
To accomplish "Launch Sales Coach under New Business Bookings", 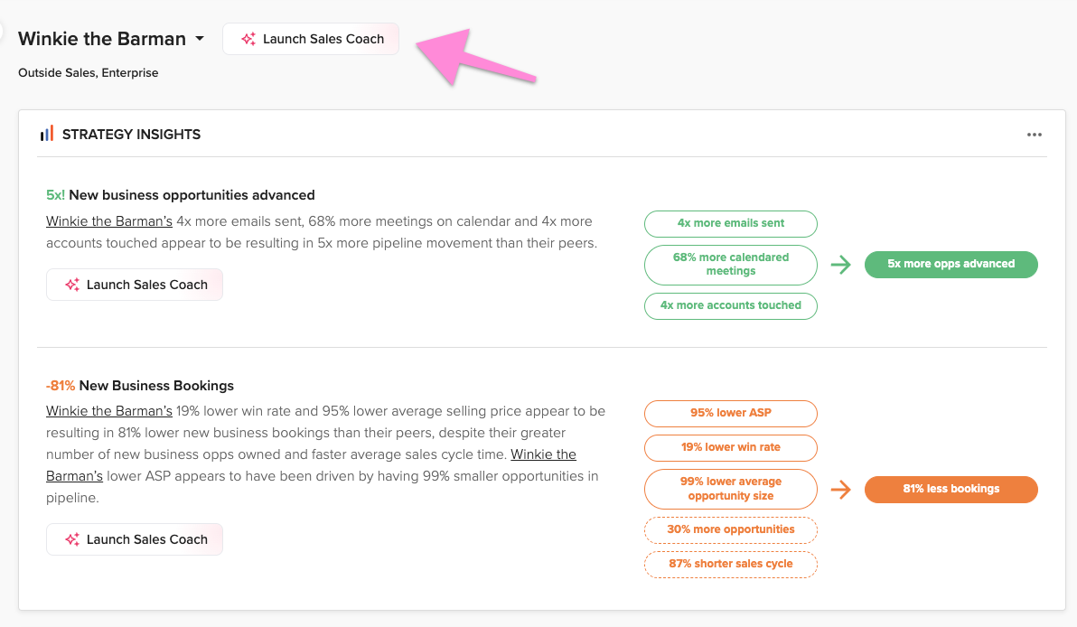I will coord(135,539).
